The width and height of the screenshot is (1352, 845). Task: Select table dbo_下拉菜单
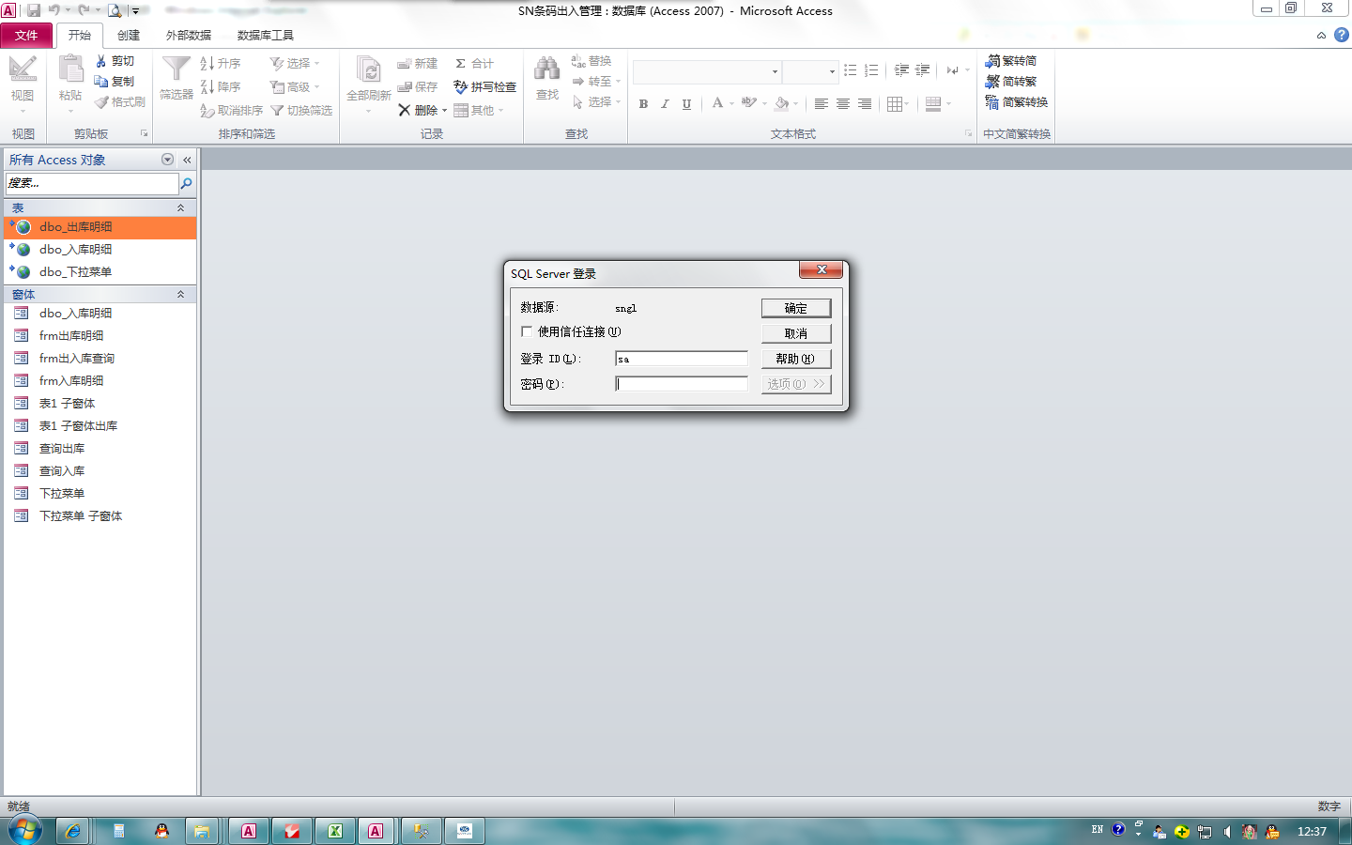pyautogui.click(x=100, y=271)
